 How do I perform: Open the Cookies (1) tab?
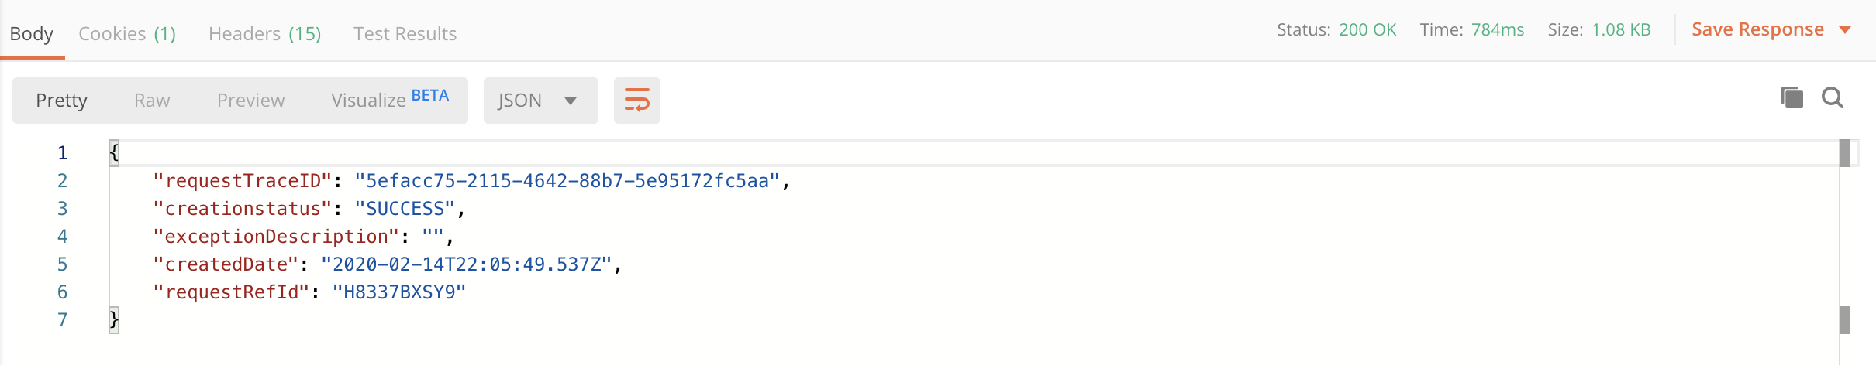tap(127, 34)
